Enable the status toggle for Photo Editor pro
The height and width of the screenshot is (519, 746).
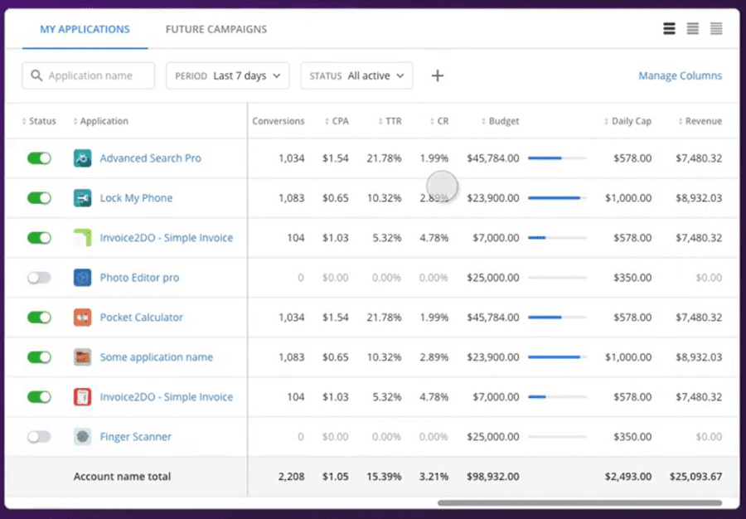39,278
